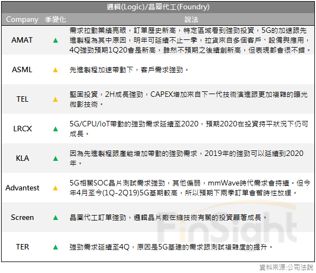316x273 pixels.
Task: Click the ASML company name
Action: [22, 70]
